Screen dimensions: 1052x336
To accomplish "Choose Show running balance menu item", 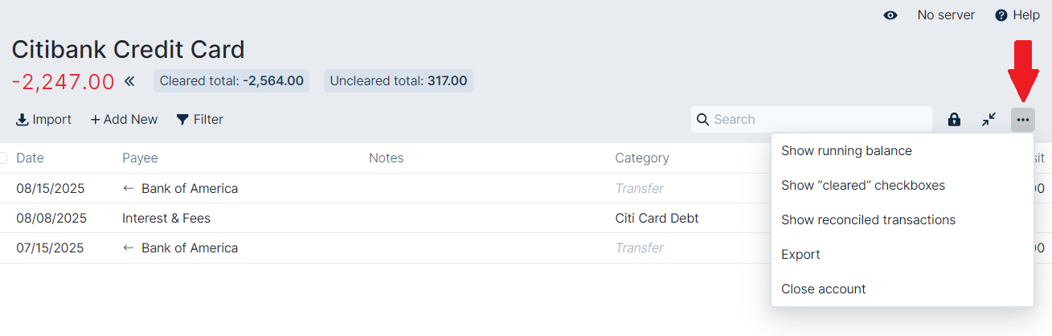I will click(846, 151).
